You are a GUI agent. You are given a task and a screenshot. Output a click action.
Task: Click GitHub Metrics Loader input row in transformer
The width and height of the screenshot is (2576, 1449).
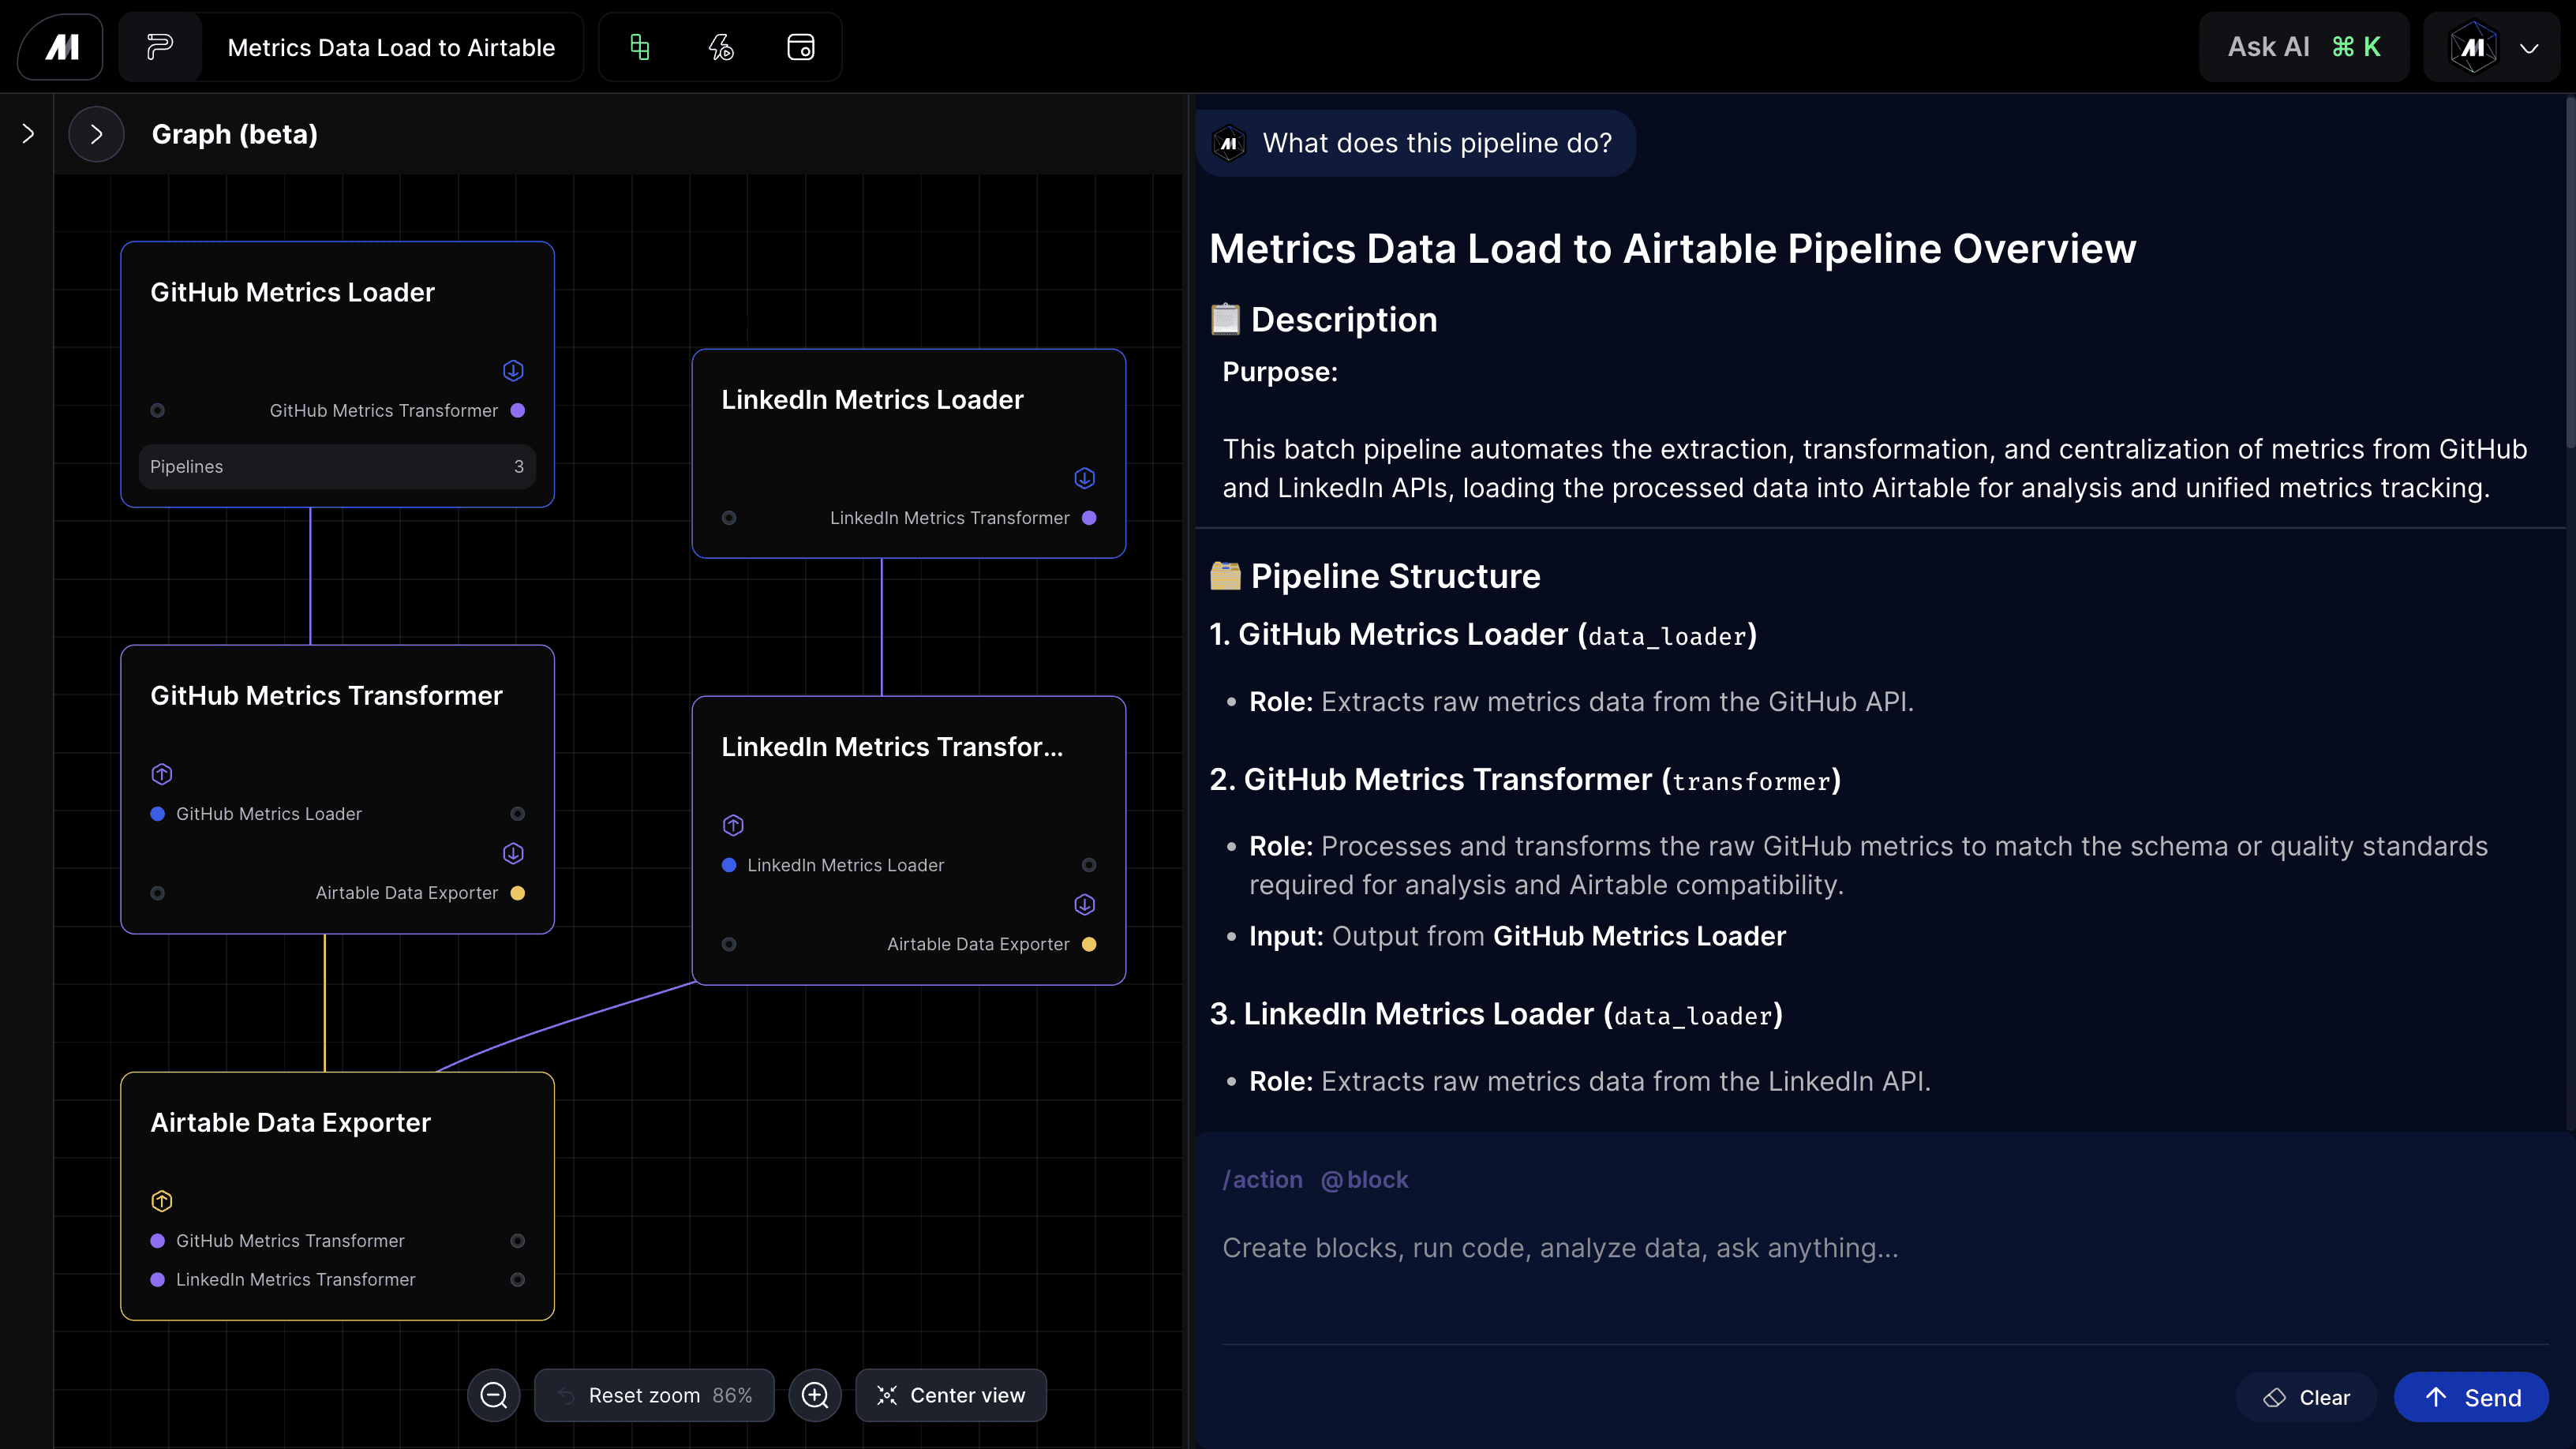(x=337, y=814)
